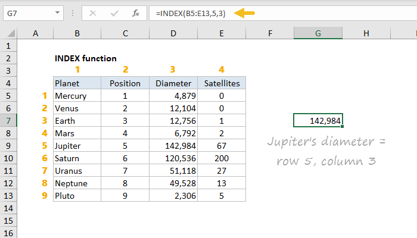Select the 'Earth' cell
Viewport: 417px width, 238px height.
click(x=77, y=121)
